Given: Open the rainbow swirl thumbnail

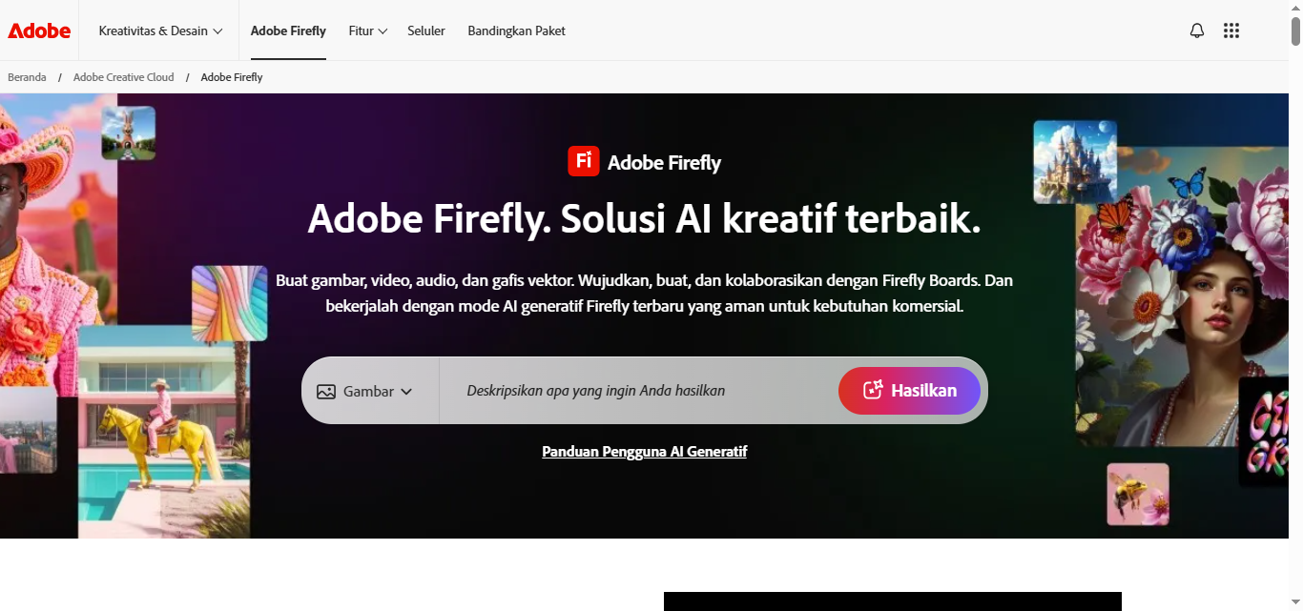Looking at the screenshot, I should click(x=230, y=303).
